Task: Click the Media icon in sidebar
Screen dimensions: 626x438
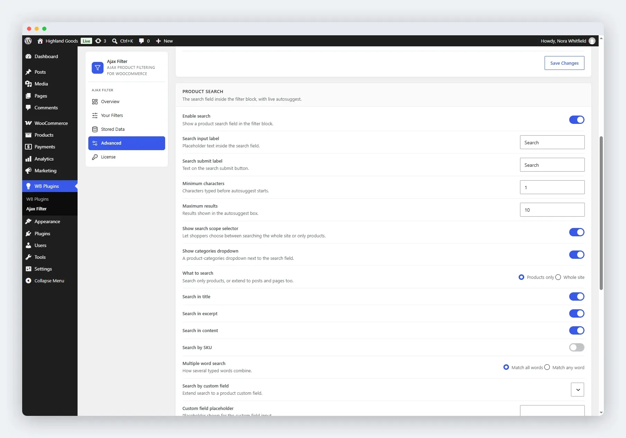Action: (28, 84)
